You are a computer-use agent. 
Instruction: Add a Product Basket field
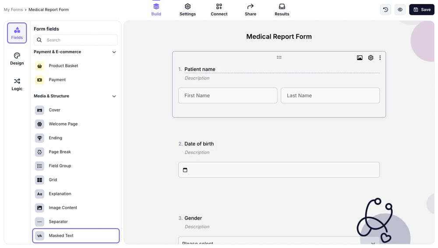[x=63, y=66]
